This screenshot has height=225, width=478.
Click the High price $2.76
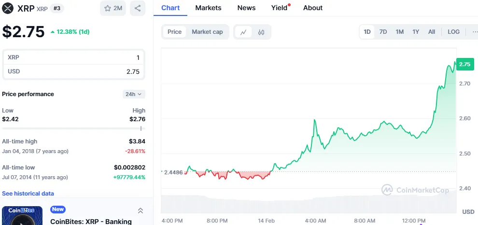tap(137, 119)
